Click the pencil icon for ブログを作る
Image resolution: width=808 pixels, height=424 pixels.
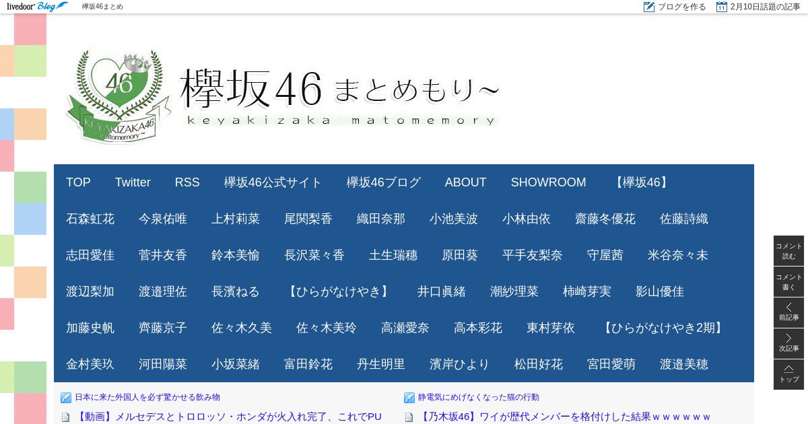(x=649, y=7)
